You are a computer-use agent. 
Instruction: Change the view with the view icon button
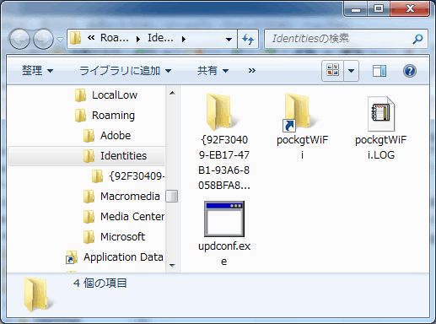332,71
